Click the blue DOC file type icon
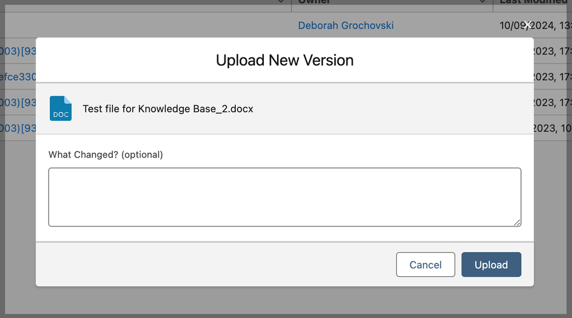 click(61, 108)
